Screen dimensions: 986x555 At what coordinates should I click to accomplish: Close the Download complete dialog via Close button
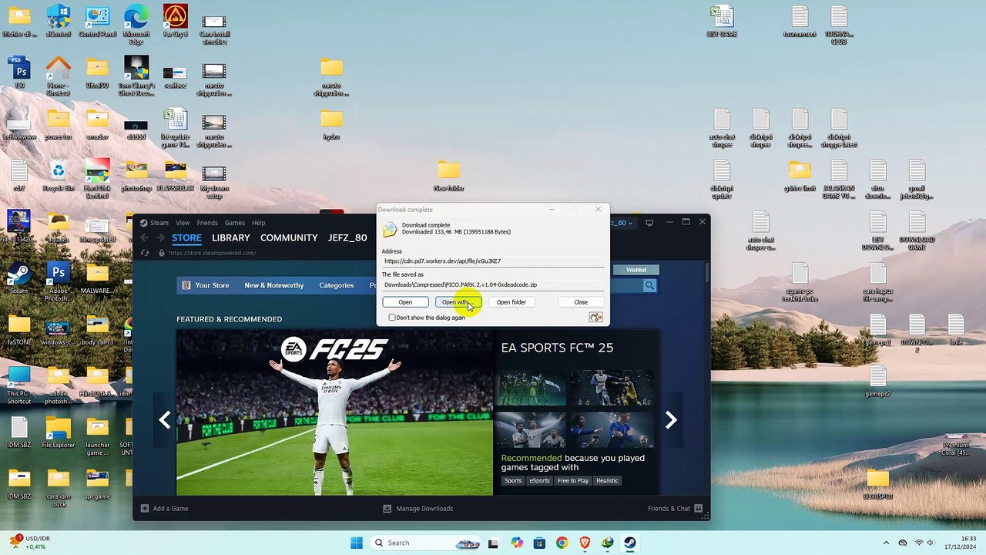point(581,302)
